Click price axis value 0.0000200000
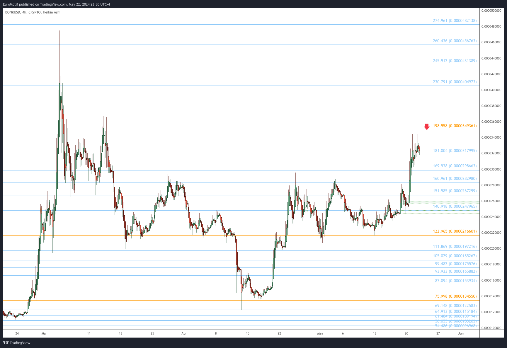The height and width of the screenshot is (348, 507). [491, 248]
